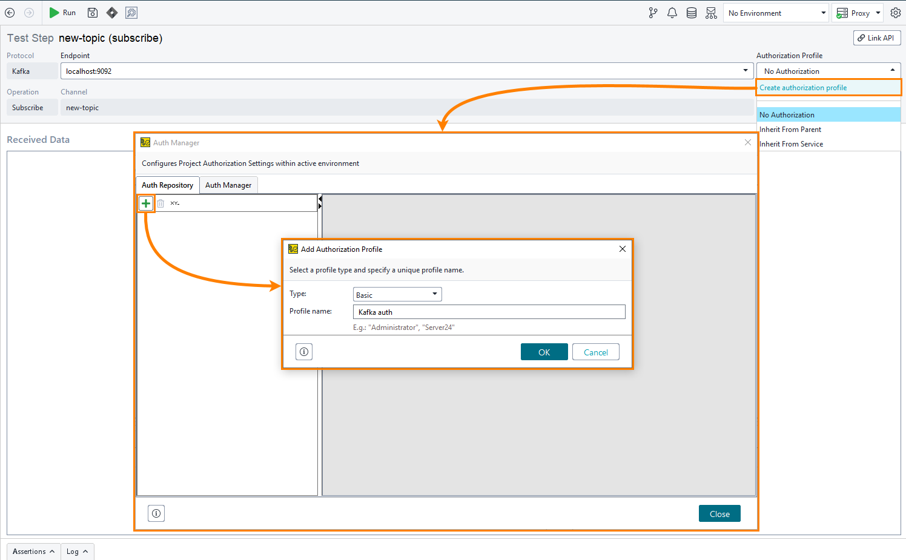This screenshot has width=906, height=560.
Task: Expand the No Environment dropdown
Action: coord(776,12)
